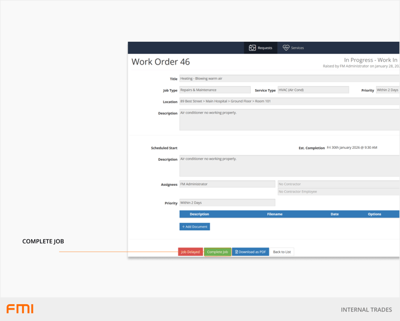Click the Location field '89 Best Street'

tap(290, 101)
